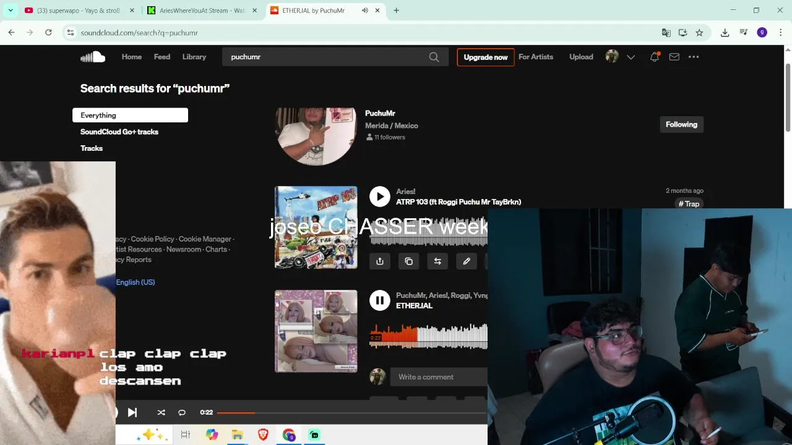This screenshot has width=792, height=445.
Task: Click the Following button for PuchuMr
Action: [681, 124]
